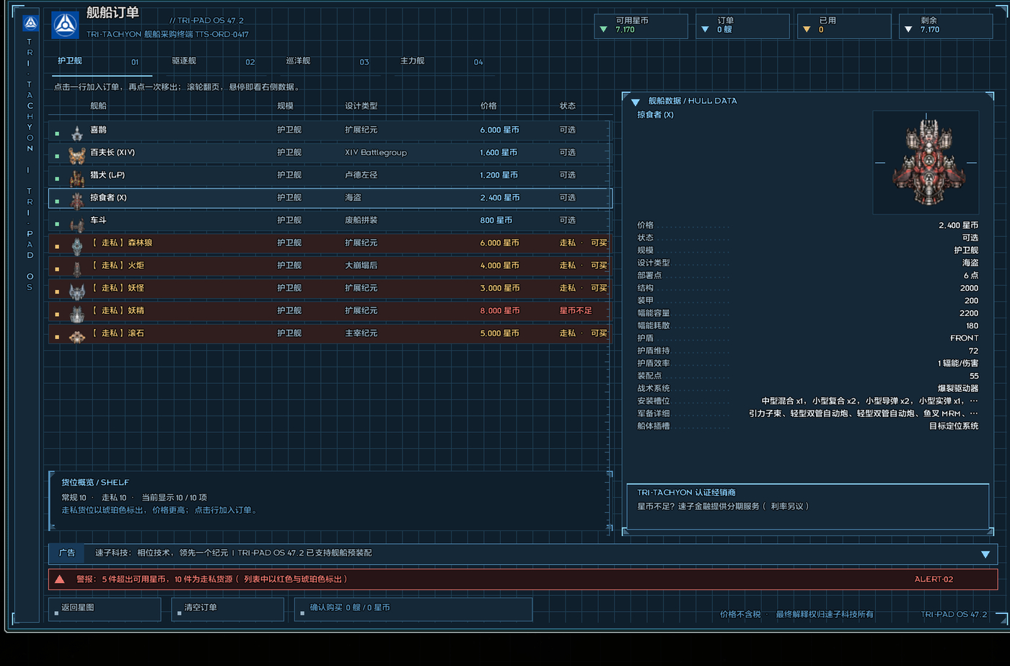
Task: Confirm purchase with the 确认购买 button
Action: tap(413, 609)
